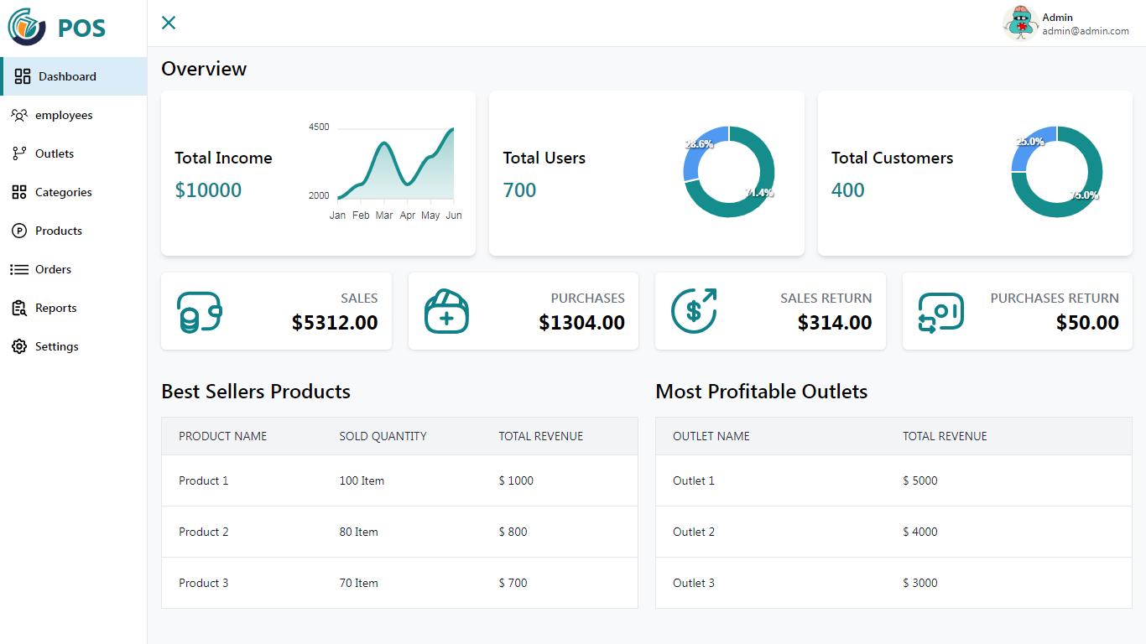The image size is (1146, 644).
Task: Click the Reports document icon
Action: [20, 308]
